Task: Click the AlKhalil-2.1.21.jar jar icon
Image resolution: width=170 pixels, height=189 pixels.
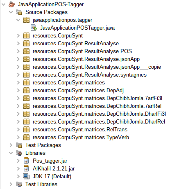Action: (x=26, y=168)
